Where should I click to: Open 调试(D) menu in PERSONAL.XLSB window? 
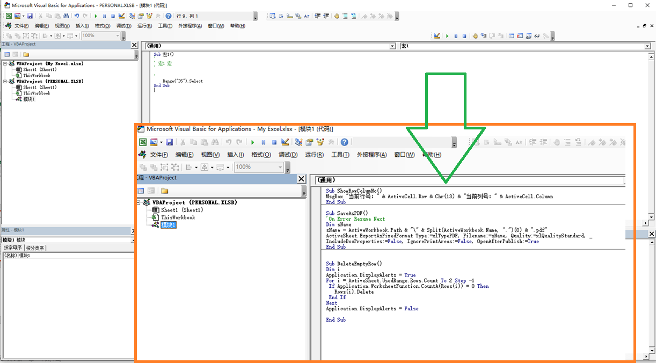coord(123,26)
